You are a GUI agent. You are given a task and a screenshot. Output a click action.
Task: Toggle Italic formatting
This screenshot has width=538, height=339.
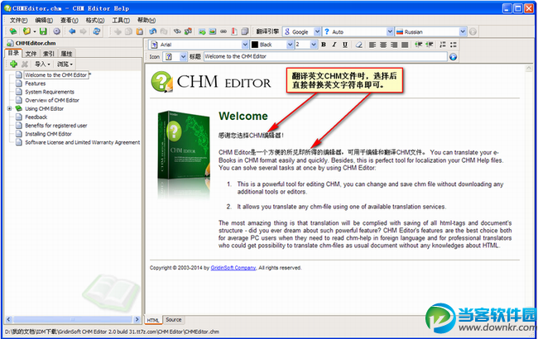click(x=334, y=45)
